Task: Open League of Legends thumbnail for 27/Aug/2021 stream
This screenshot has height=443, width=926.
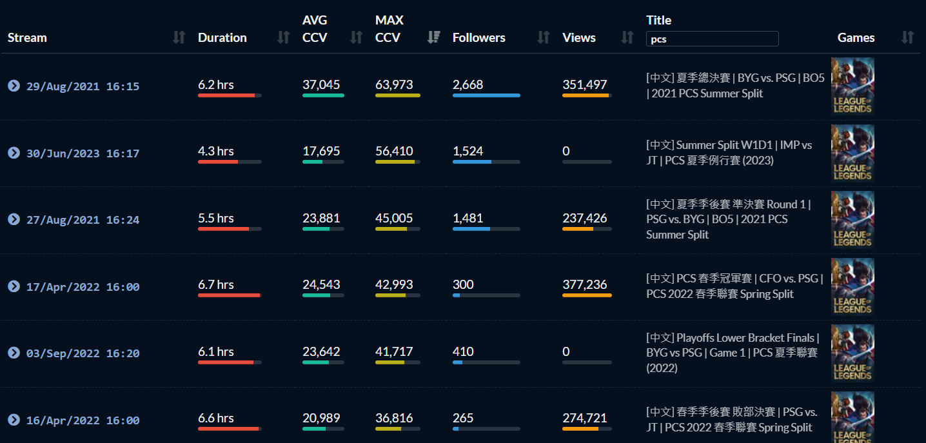Action: [852, 219]
